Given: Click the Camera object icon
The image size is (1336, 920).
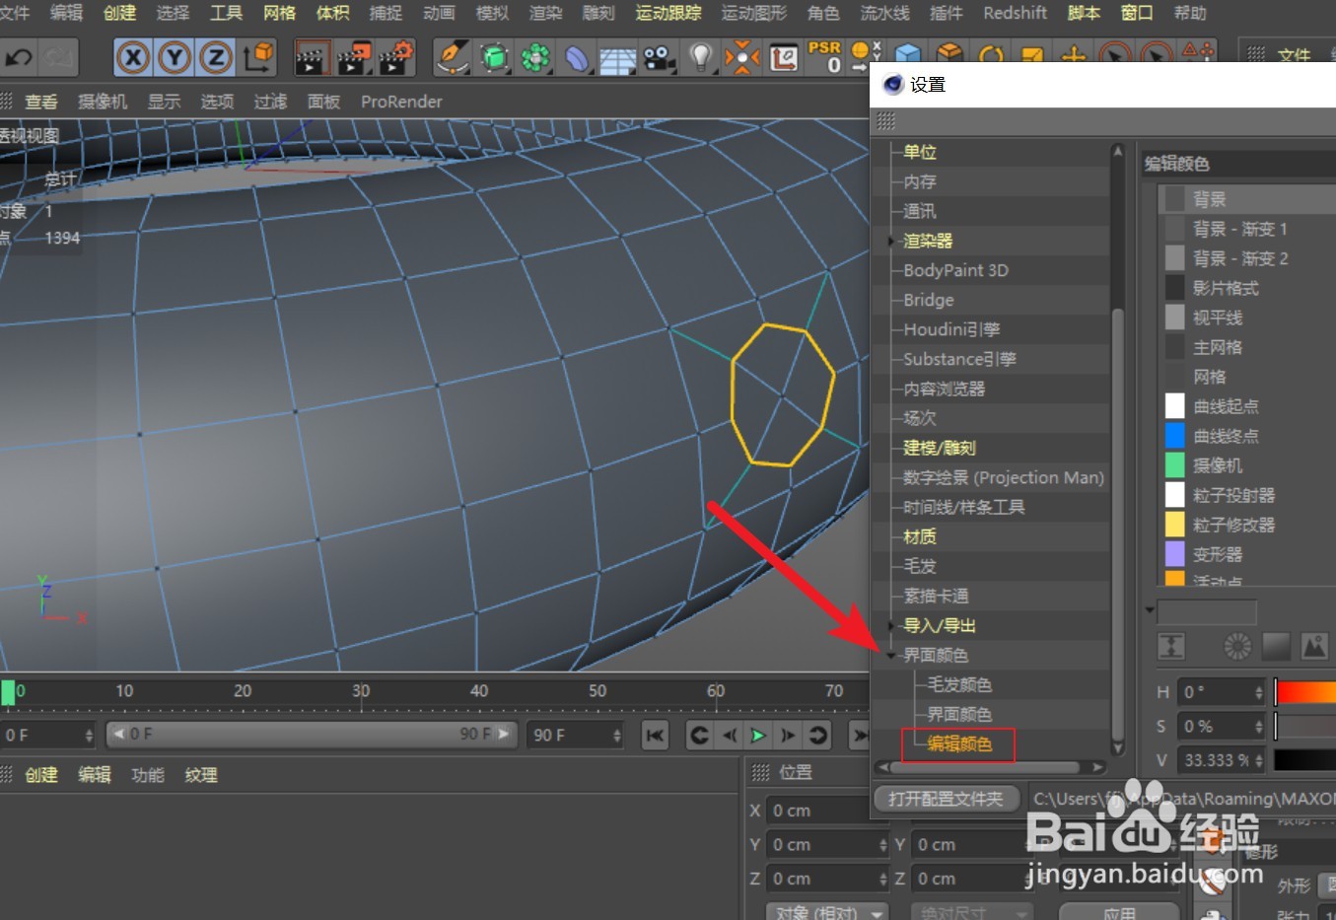Looking at the screenshot, I should [x=659, y=59].
